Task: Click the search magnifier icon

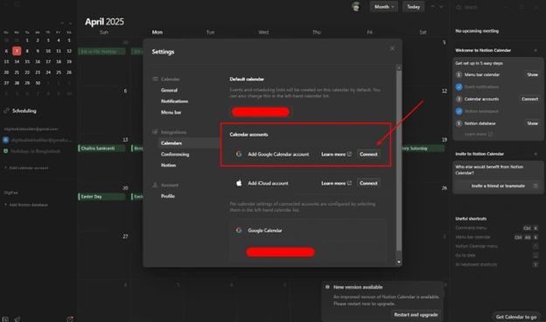Action: [458, 7]
